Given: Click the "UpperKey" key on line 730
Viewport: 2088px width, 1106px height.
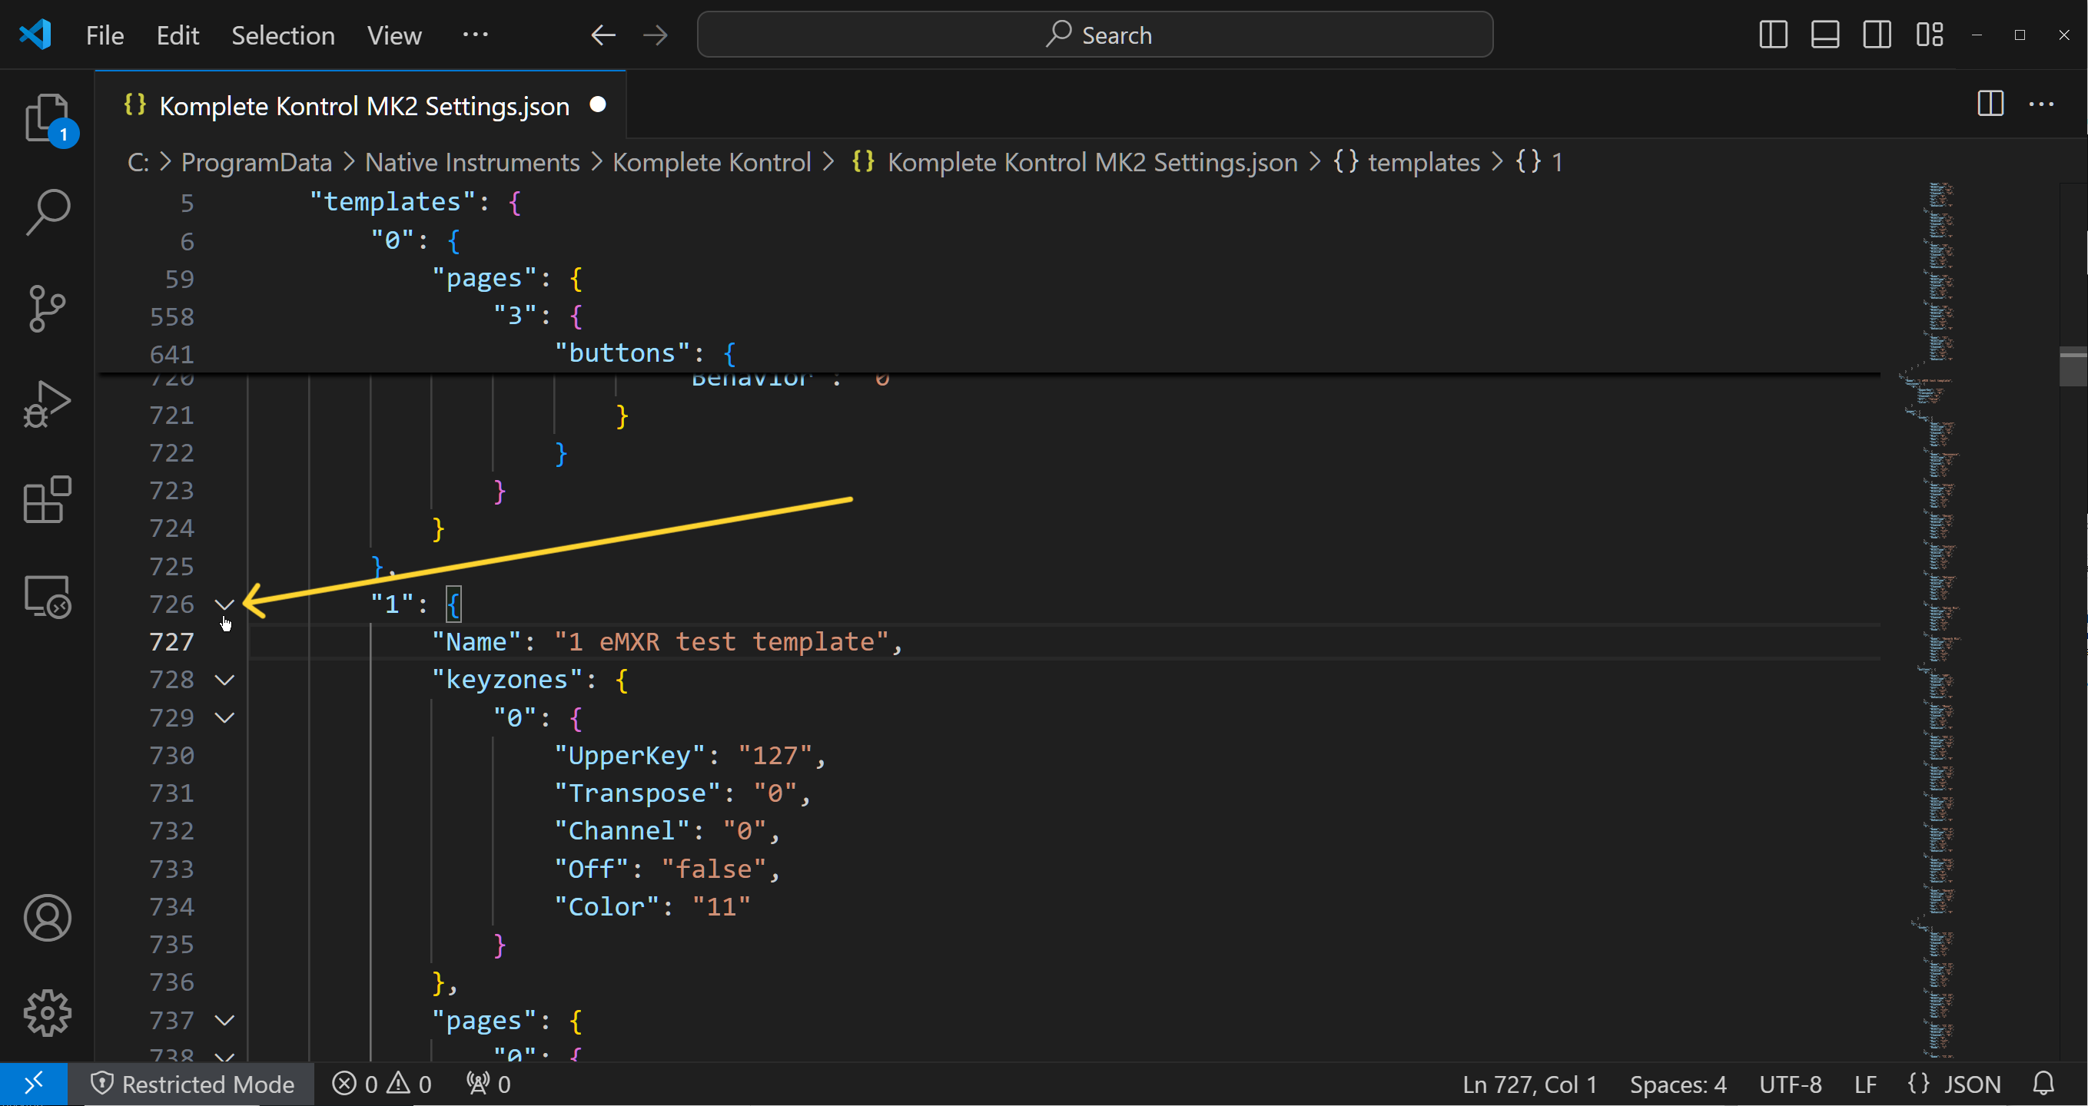Looking at the screenshot, I should [630, 755].
